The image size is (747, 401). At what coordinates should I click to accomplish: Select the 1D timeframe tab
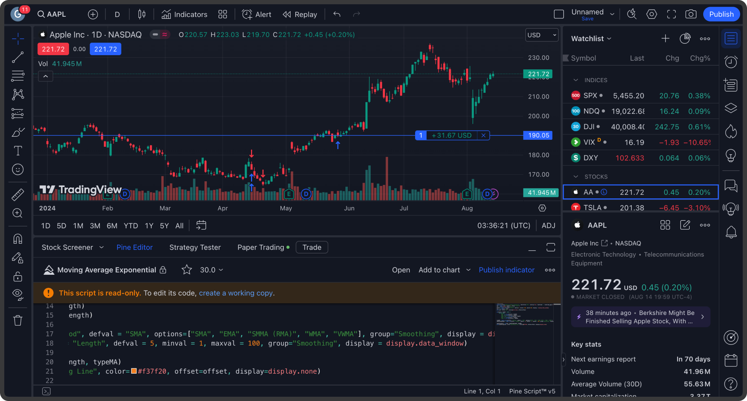pos(46,226)
